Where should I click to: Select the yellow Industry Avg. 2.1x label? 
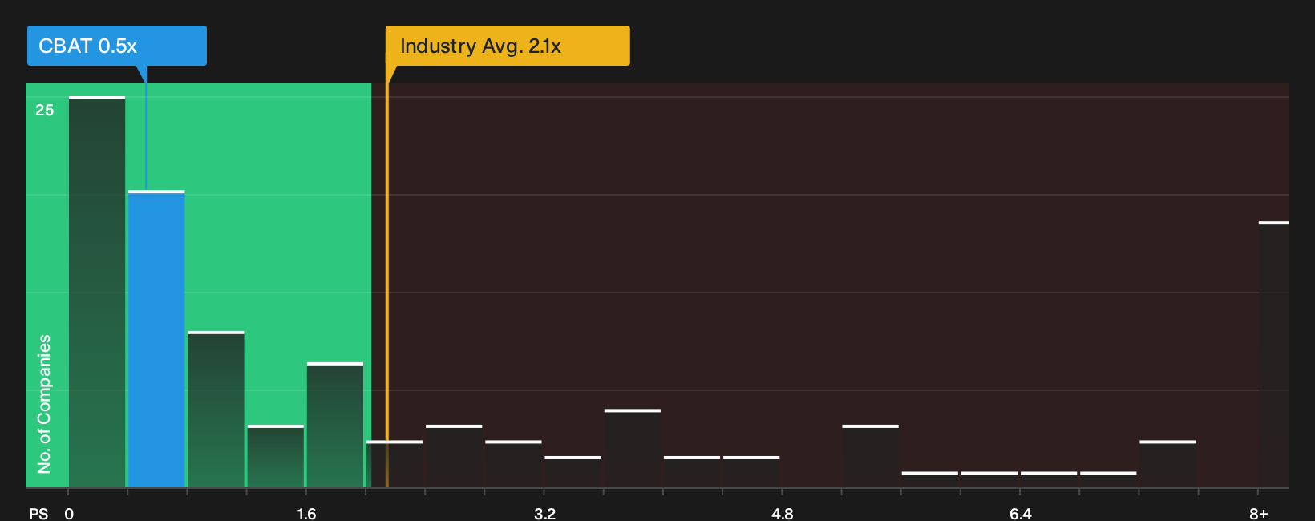click(508, 46)
